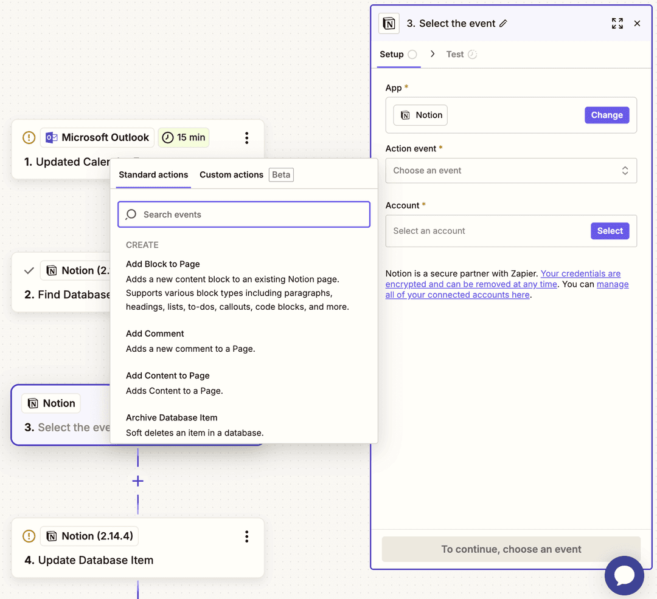The height and width of the screenshot is (599, 657).
Task: Select the Find Database step 2 card
Action: [61, 282]
